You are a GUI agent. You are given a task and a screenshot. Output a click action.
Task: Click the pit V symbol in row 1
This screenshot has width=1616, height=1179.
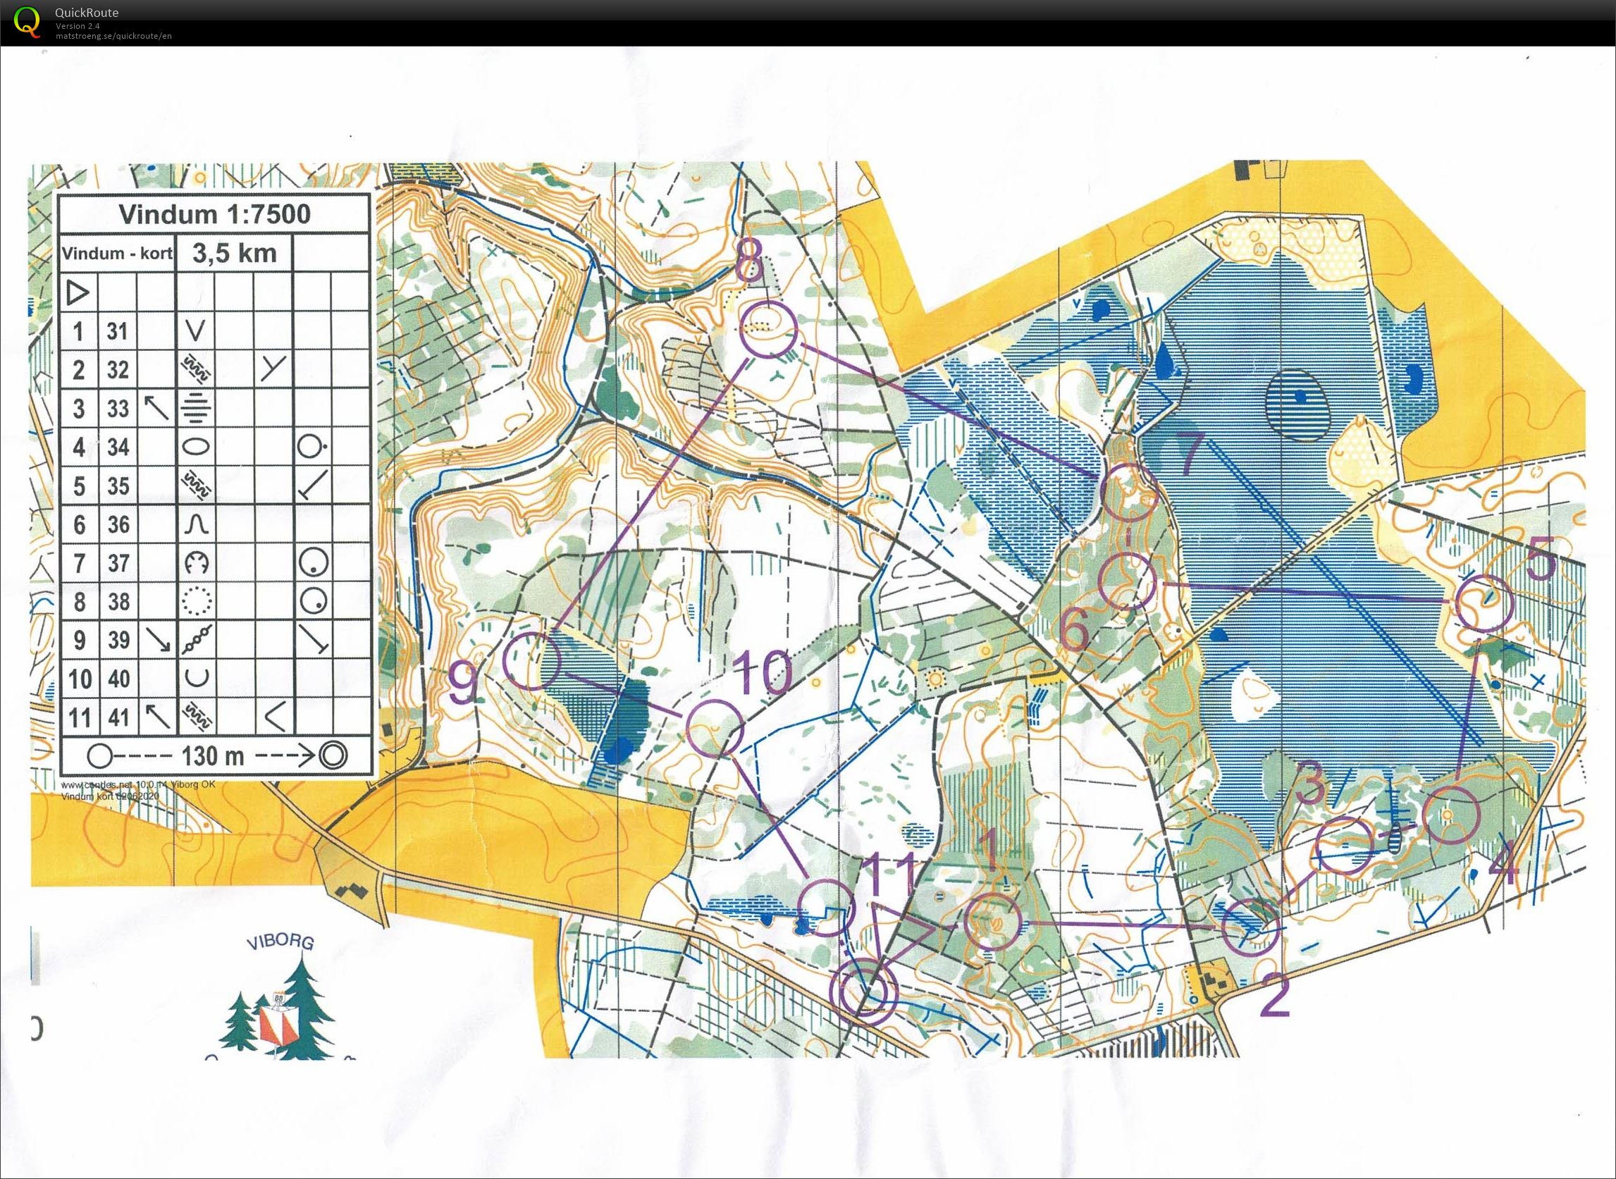(x=195, y=331)
